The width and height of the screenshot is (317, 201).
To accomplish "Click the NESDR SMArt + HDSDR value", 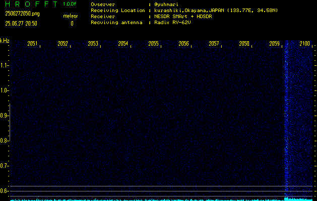I will 183,17.
